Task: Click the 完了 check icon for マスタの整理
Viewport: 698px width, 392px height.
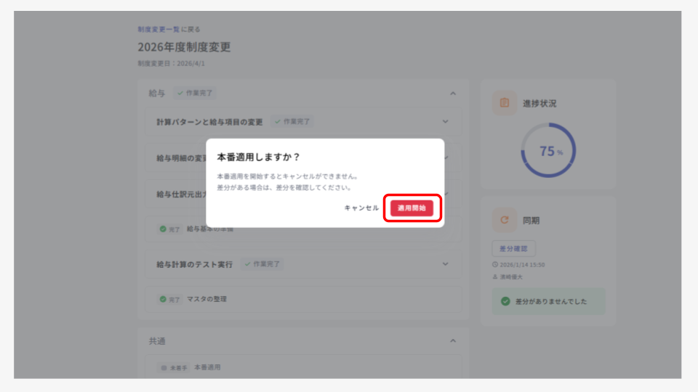Action: pos(163,299)
